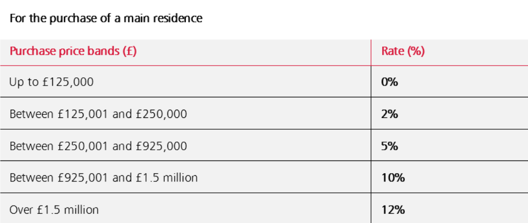Click the 'For the purchase of a main residence' heading

(106, 18)
